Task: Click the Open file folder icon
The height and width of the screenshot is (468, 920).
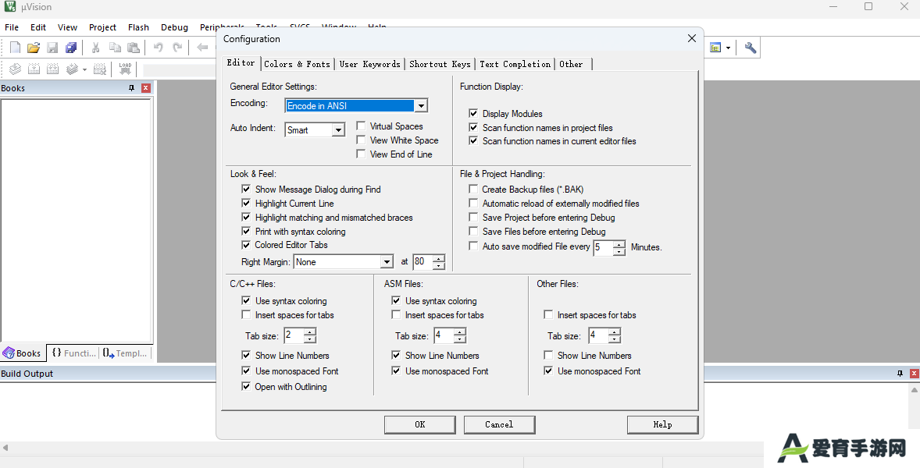Action: 34,48
